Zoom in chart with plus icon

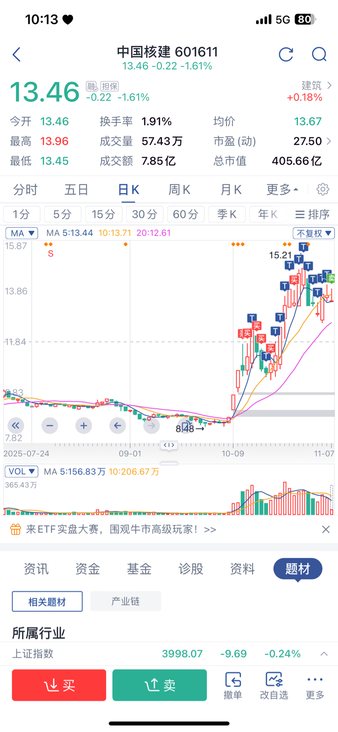pos(84,425)
